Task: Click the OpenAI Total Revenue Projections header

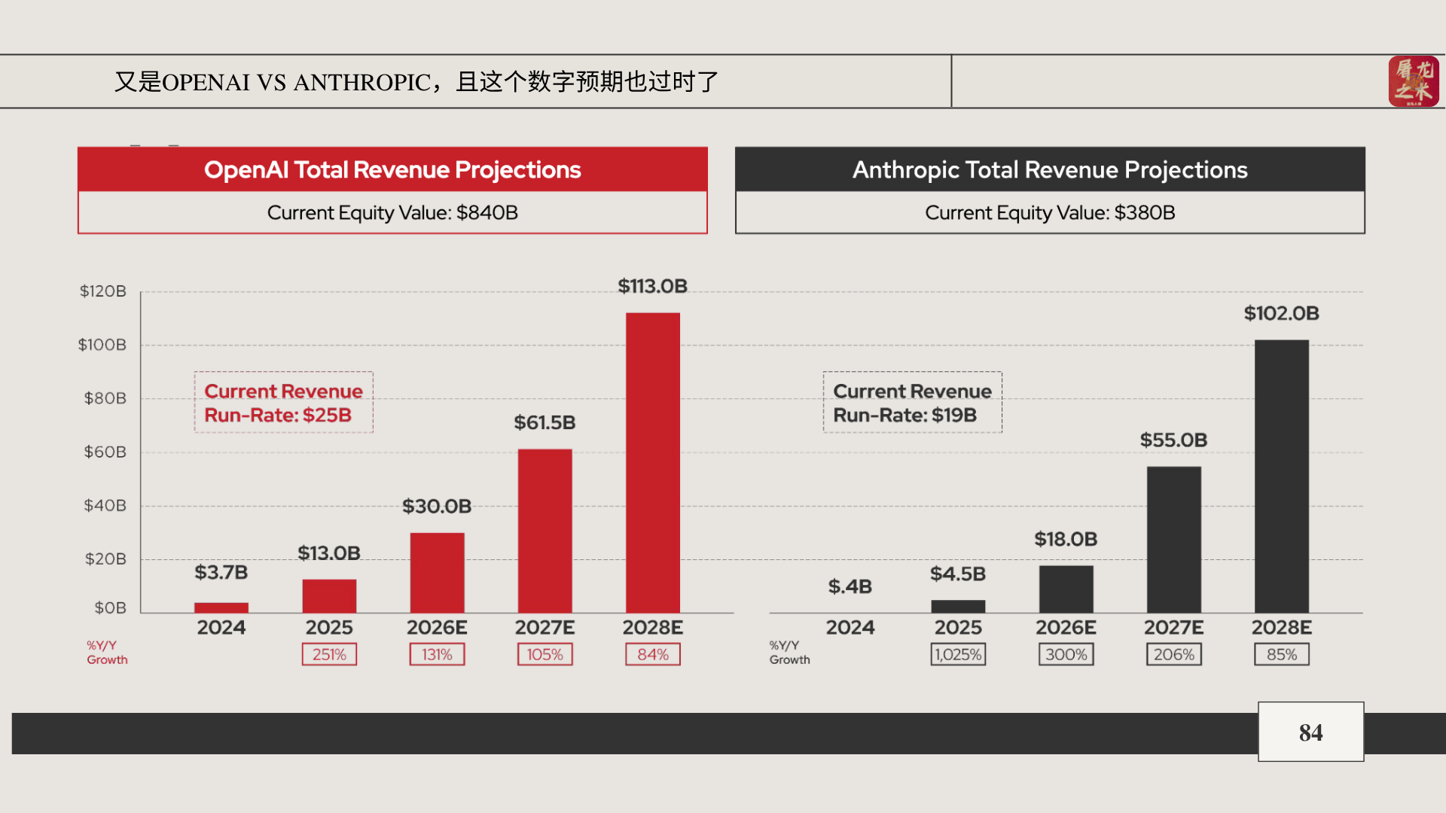Action: tap(392, 170)
